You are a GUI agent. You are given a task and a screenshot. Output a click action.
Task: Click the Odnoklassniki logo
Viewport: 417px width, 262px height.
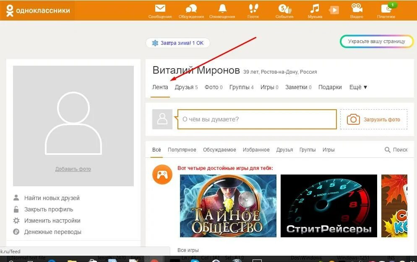38,10
